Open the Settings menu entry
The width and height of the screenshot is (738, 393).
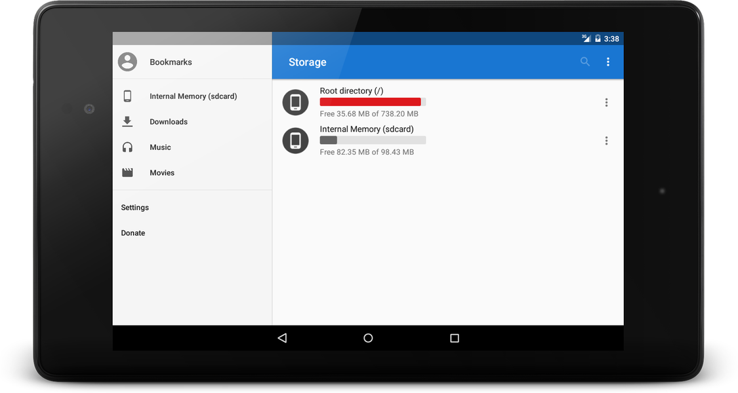(x=134, y=207)
